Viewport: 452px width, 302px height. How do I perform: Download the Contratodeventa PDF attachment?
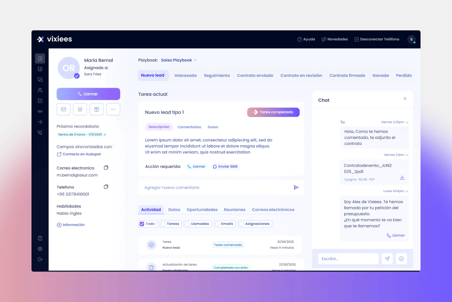point(402,178)
